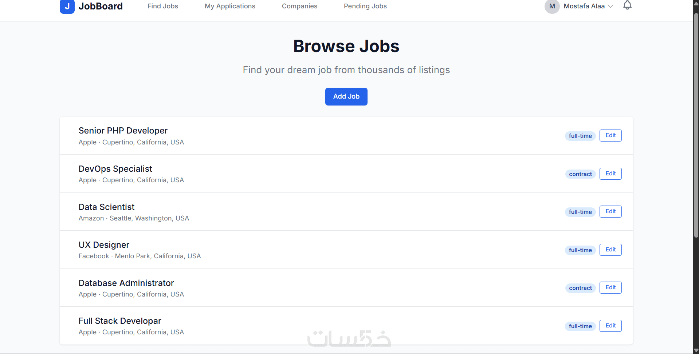This screenshot has width=699, height=354.
Task: Edit the UX Designer posting
Action: click(x=610, y=250)
